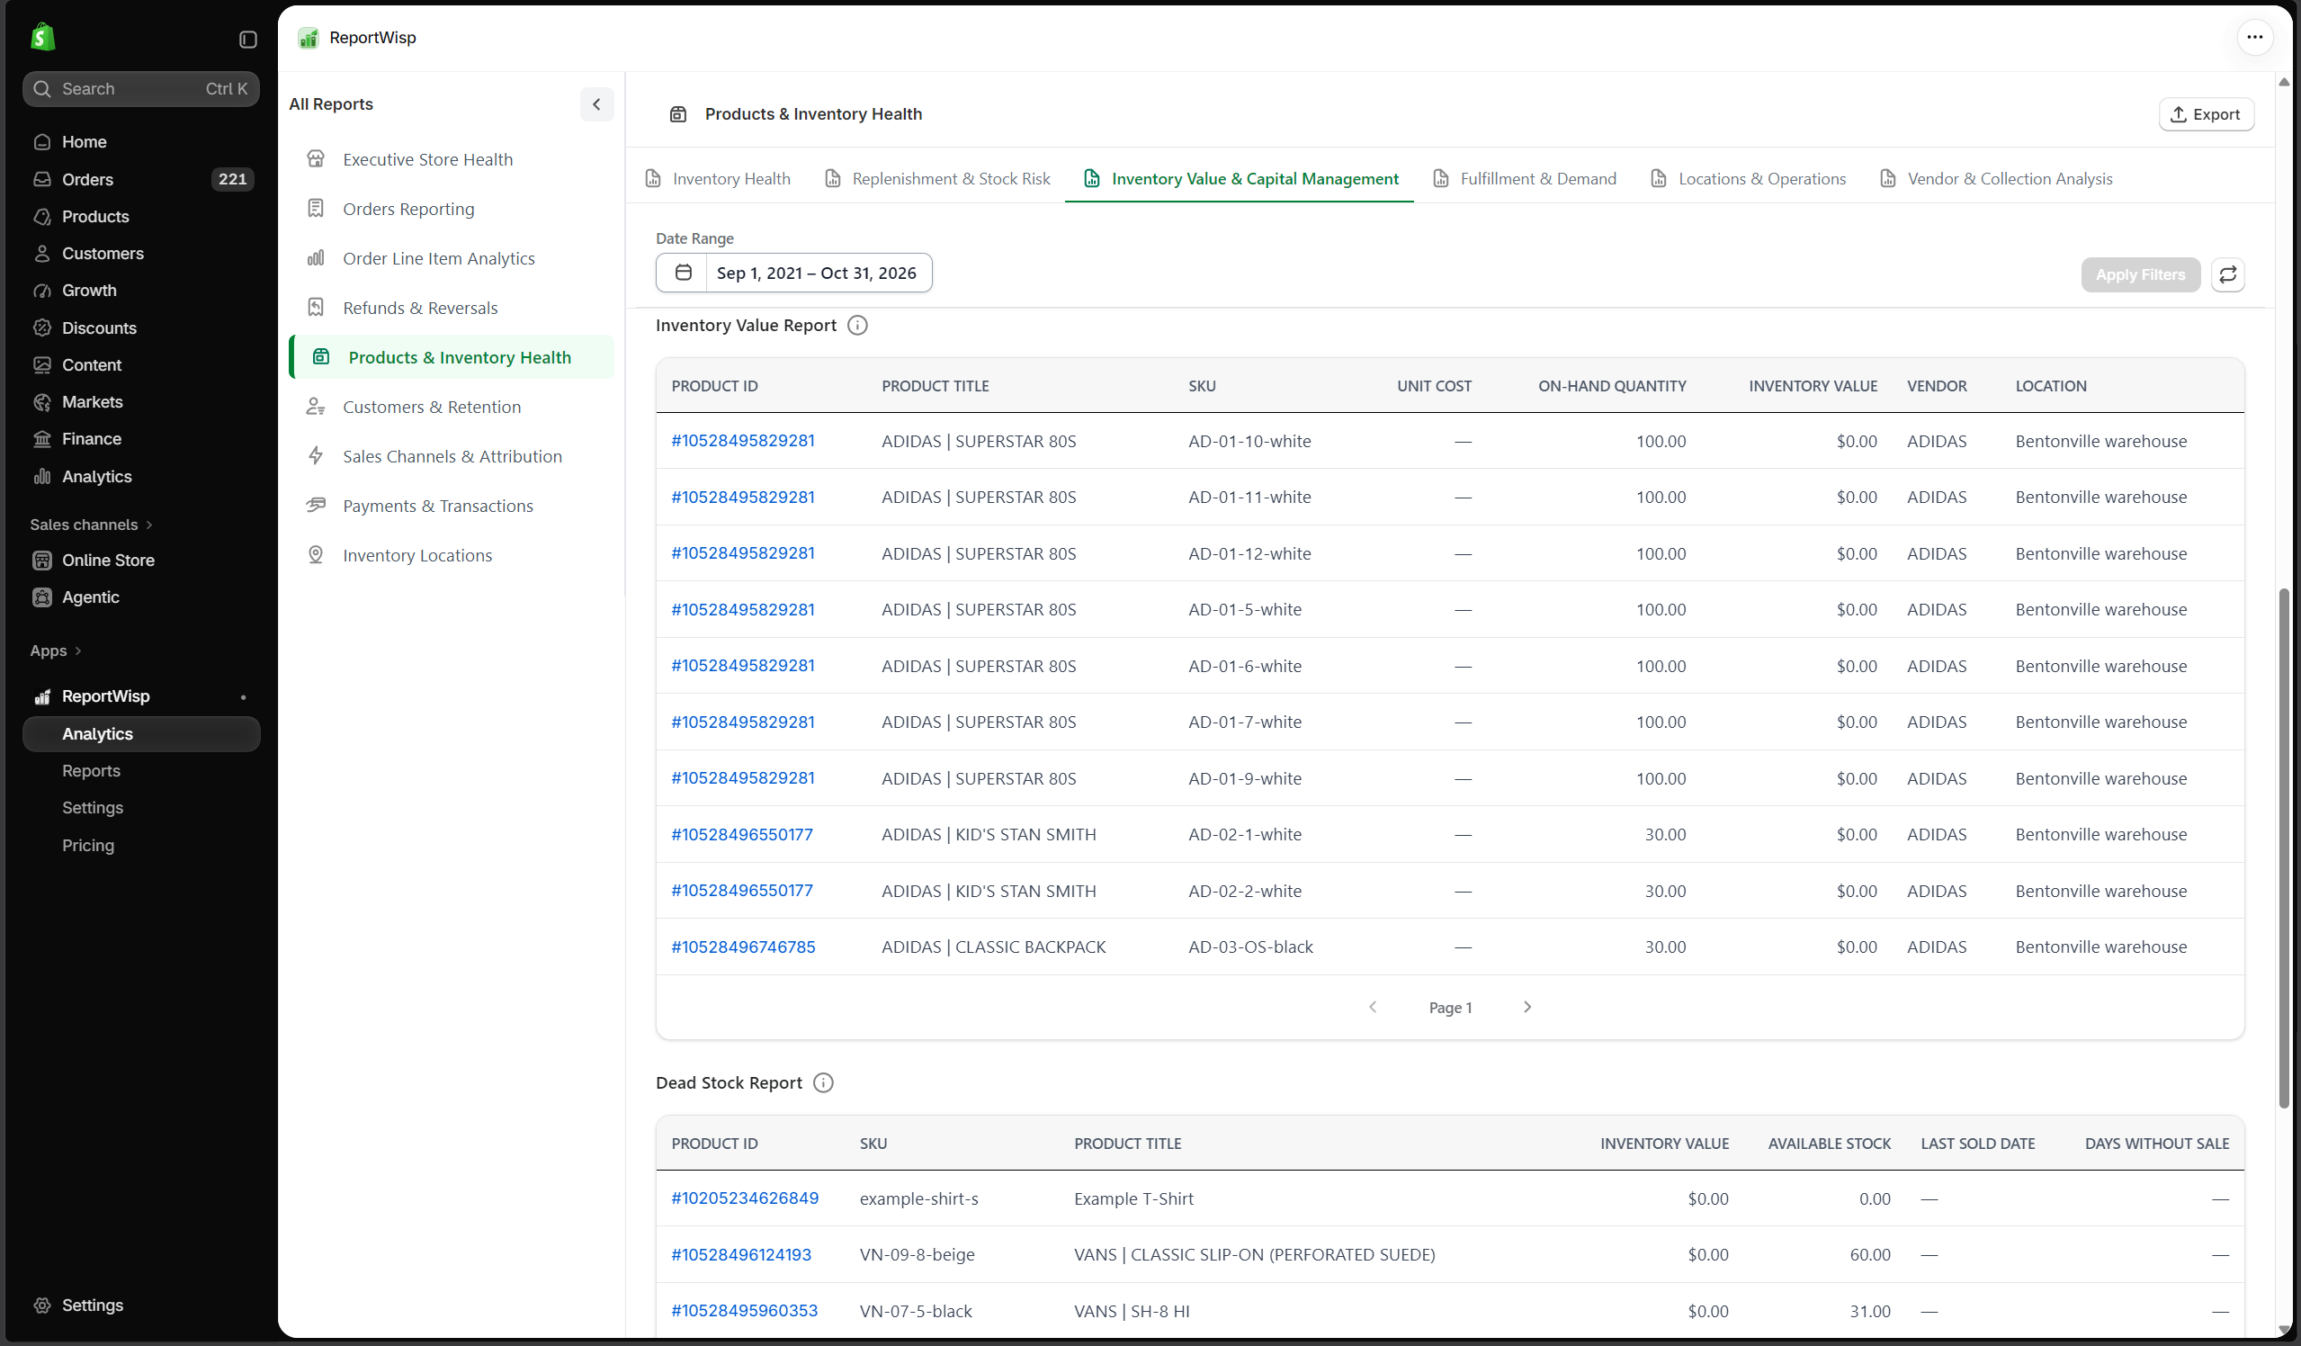Click the Export button
Screen dimensions: 2301x1346
[x=2205, y=114]
